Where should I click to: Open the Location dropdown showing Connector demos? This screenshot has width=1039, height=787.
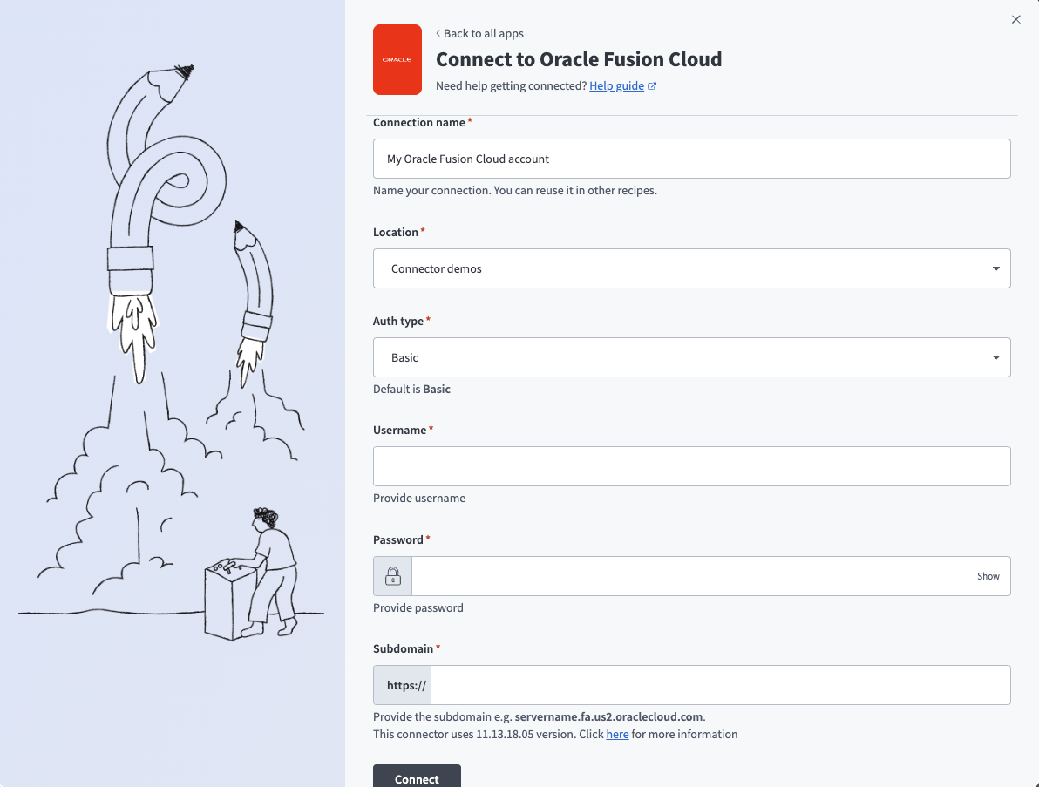(x=691, y=268)
